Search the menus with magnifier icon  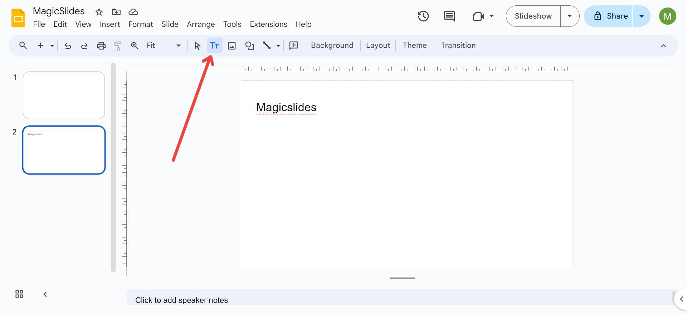point(23,45)
